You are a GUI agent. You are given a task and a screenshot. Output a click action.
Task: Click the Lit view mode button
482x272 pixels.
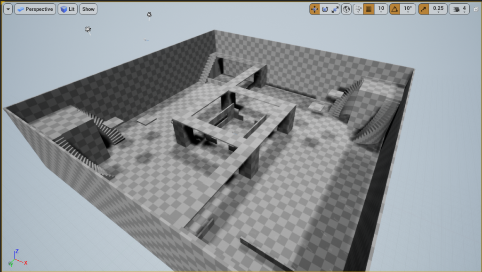pos(68,9)
